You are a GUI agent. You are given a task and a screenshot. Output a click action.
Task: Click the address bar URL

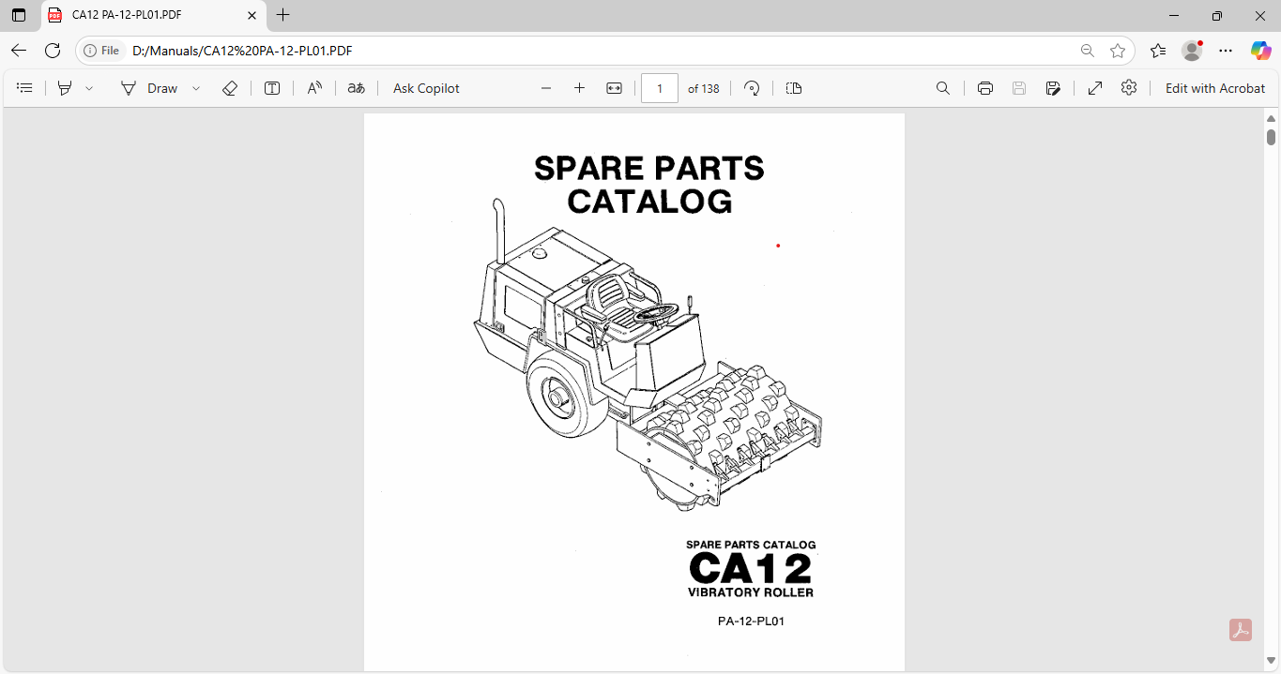click(242, 51)
